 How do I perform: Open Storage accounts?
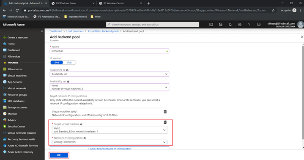point(15,108)
